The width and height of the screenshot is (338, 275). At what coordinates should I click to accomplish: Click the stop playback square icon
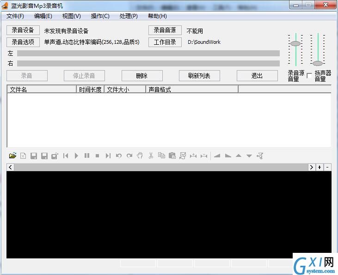coord(98,155)
